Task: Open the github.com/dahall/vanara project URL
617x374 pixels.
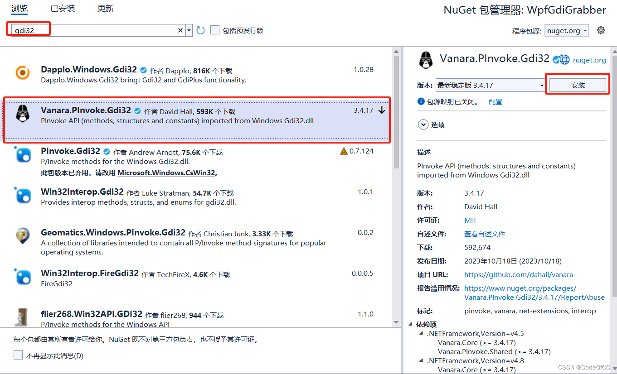Action: point(519,275)
